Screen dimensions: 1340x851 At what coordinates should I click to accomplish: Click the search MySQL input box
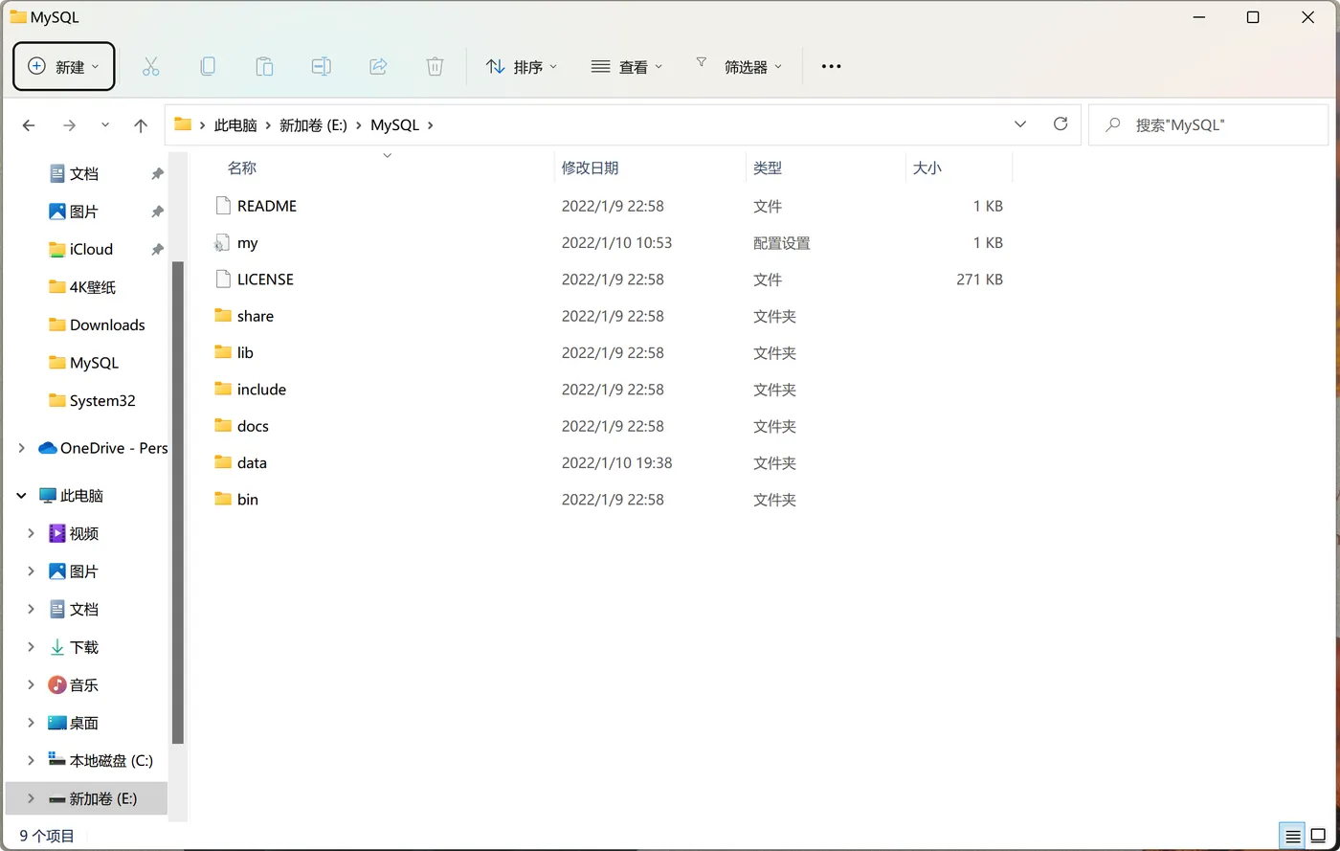tap(1210, 124)
